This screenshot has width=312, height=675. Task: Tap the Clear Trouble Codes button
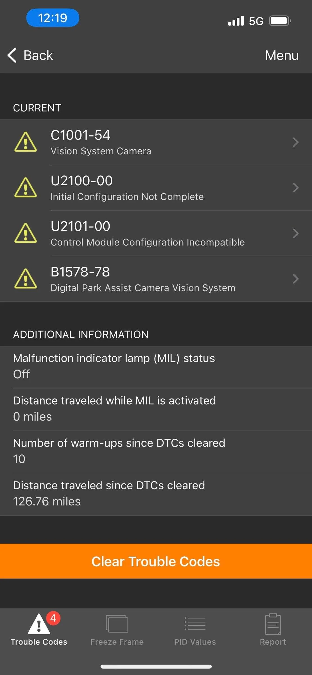coord(156,561)
